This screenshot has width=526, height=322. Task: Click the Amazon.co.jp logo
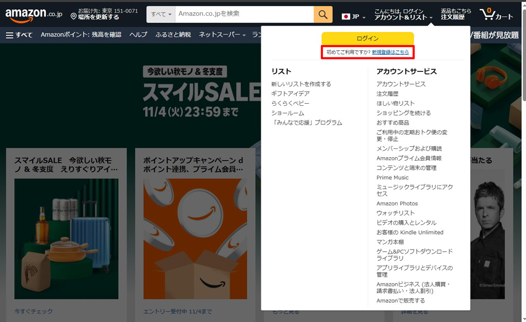point(33,14)
